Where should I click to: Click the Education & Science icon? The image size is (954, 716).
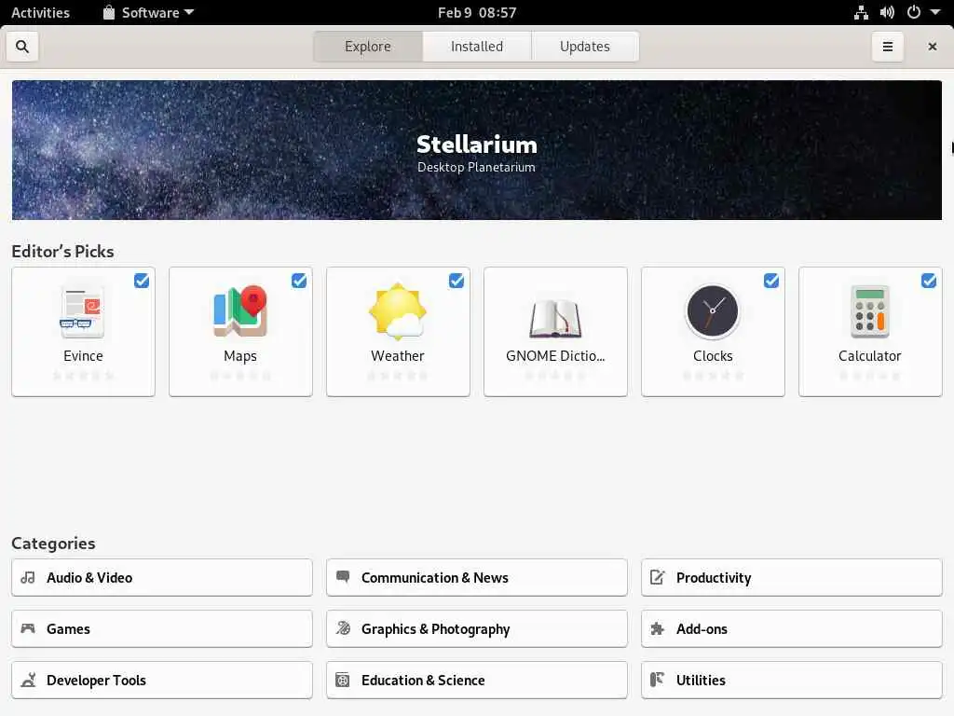(x=343, y=680)
